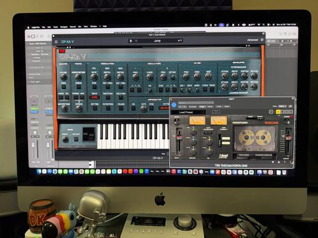Expand the Region inspector disclosure triangle
The width and height of the screenshot is (318, 238).
(x=27, y=44)
